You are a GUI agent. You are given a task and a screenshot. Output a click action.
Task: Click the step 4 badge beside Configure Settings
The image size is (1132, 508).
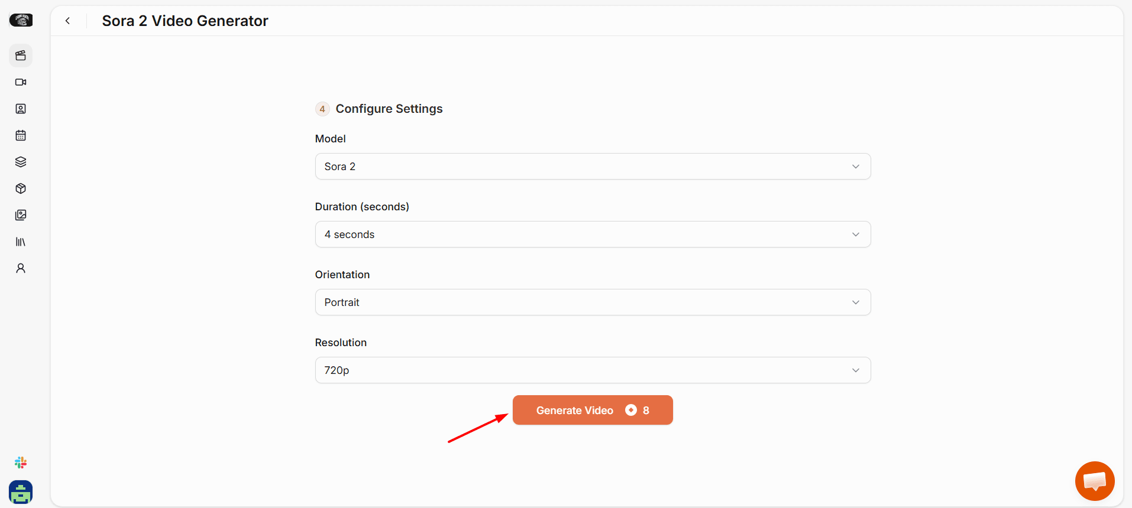322,109
